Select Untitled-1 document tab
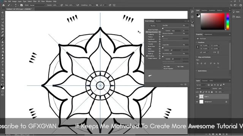Viewport: 243px width, 136px height. point(19,9)
